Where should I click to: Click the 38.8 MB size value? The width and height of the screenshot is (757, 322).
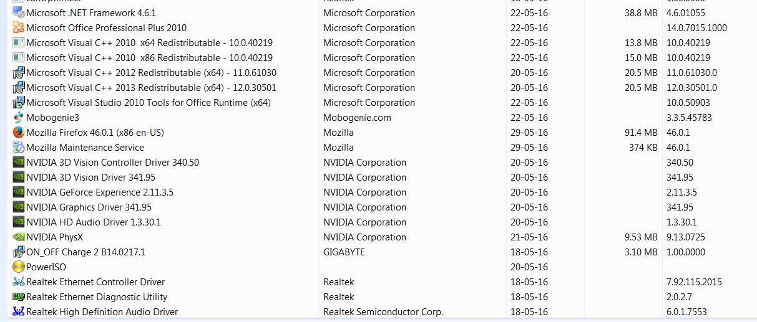tap(641, 12)
